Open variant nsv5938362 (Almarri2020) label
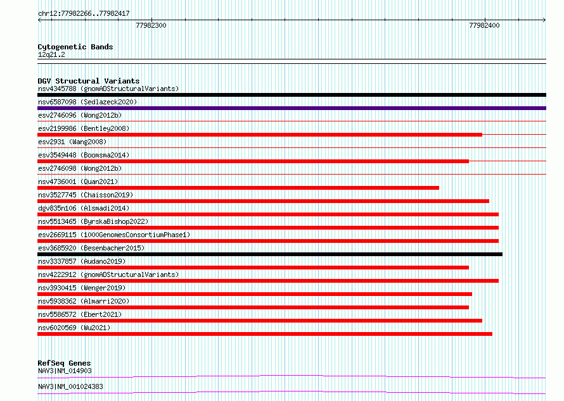The image size is (564, 401). [x=84, y=301]
